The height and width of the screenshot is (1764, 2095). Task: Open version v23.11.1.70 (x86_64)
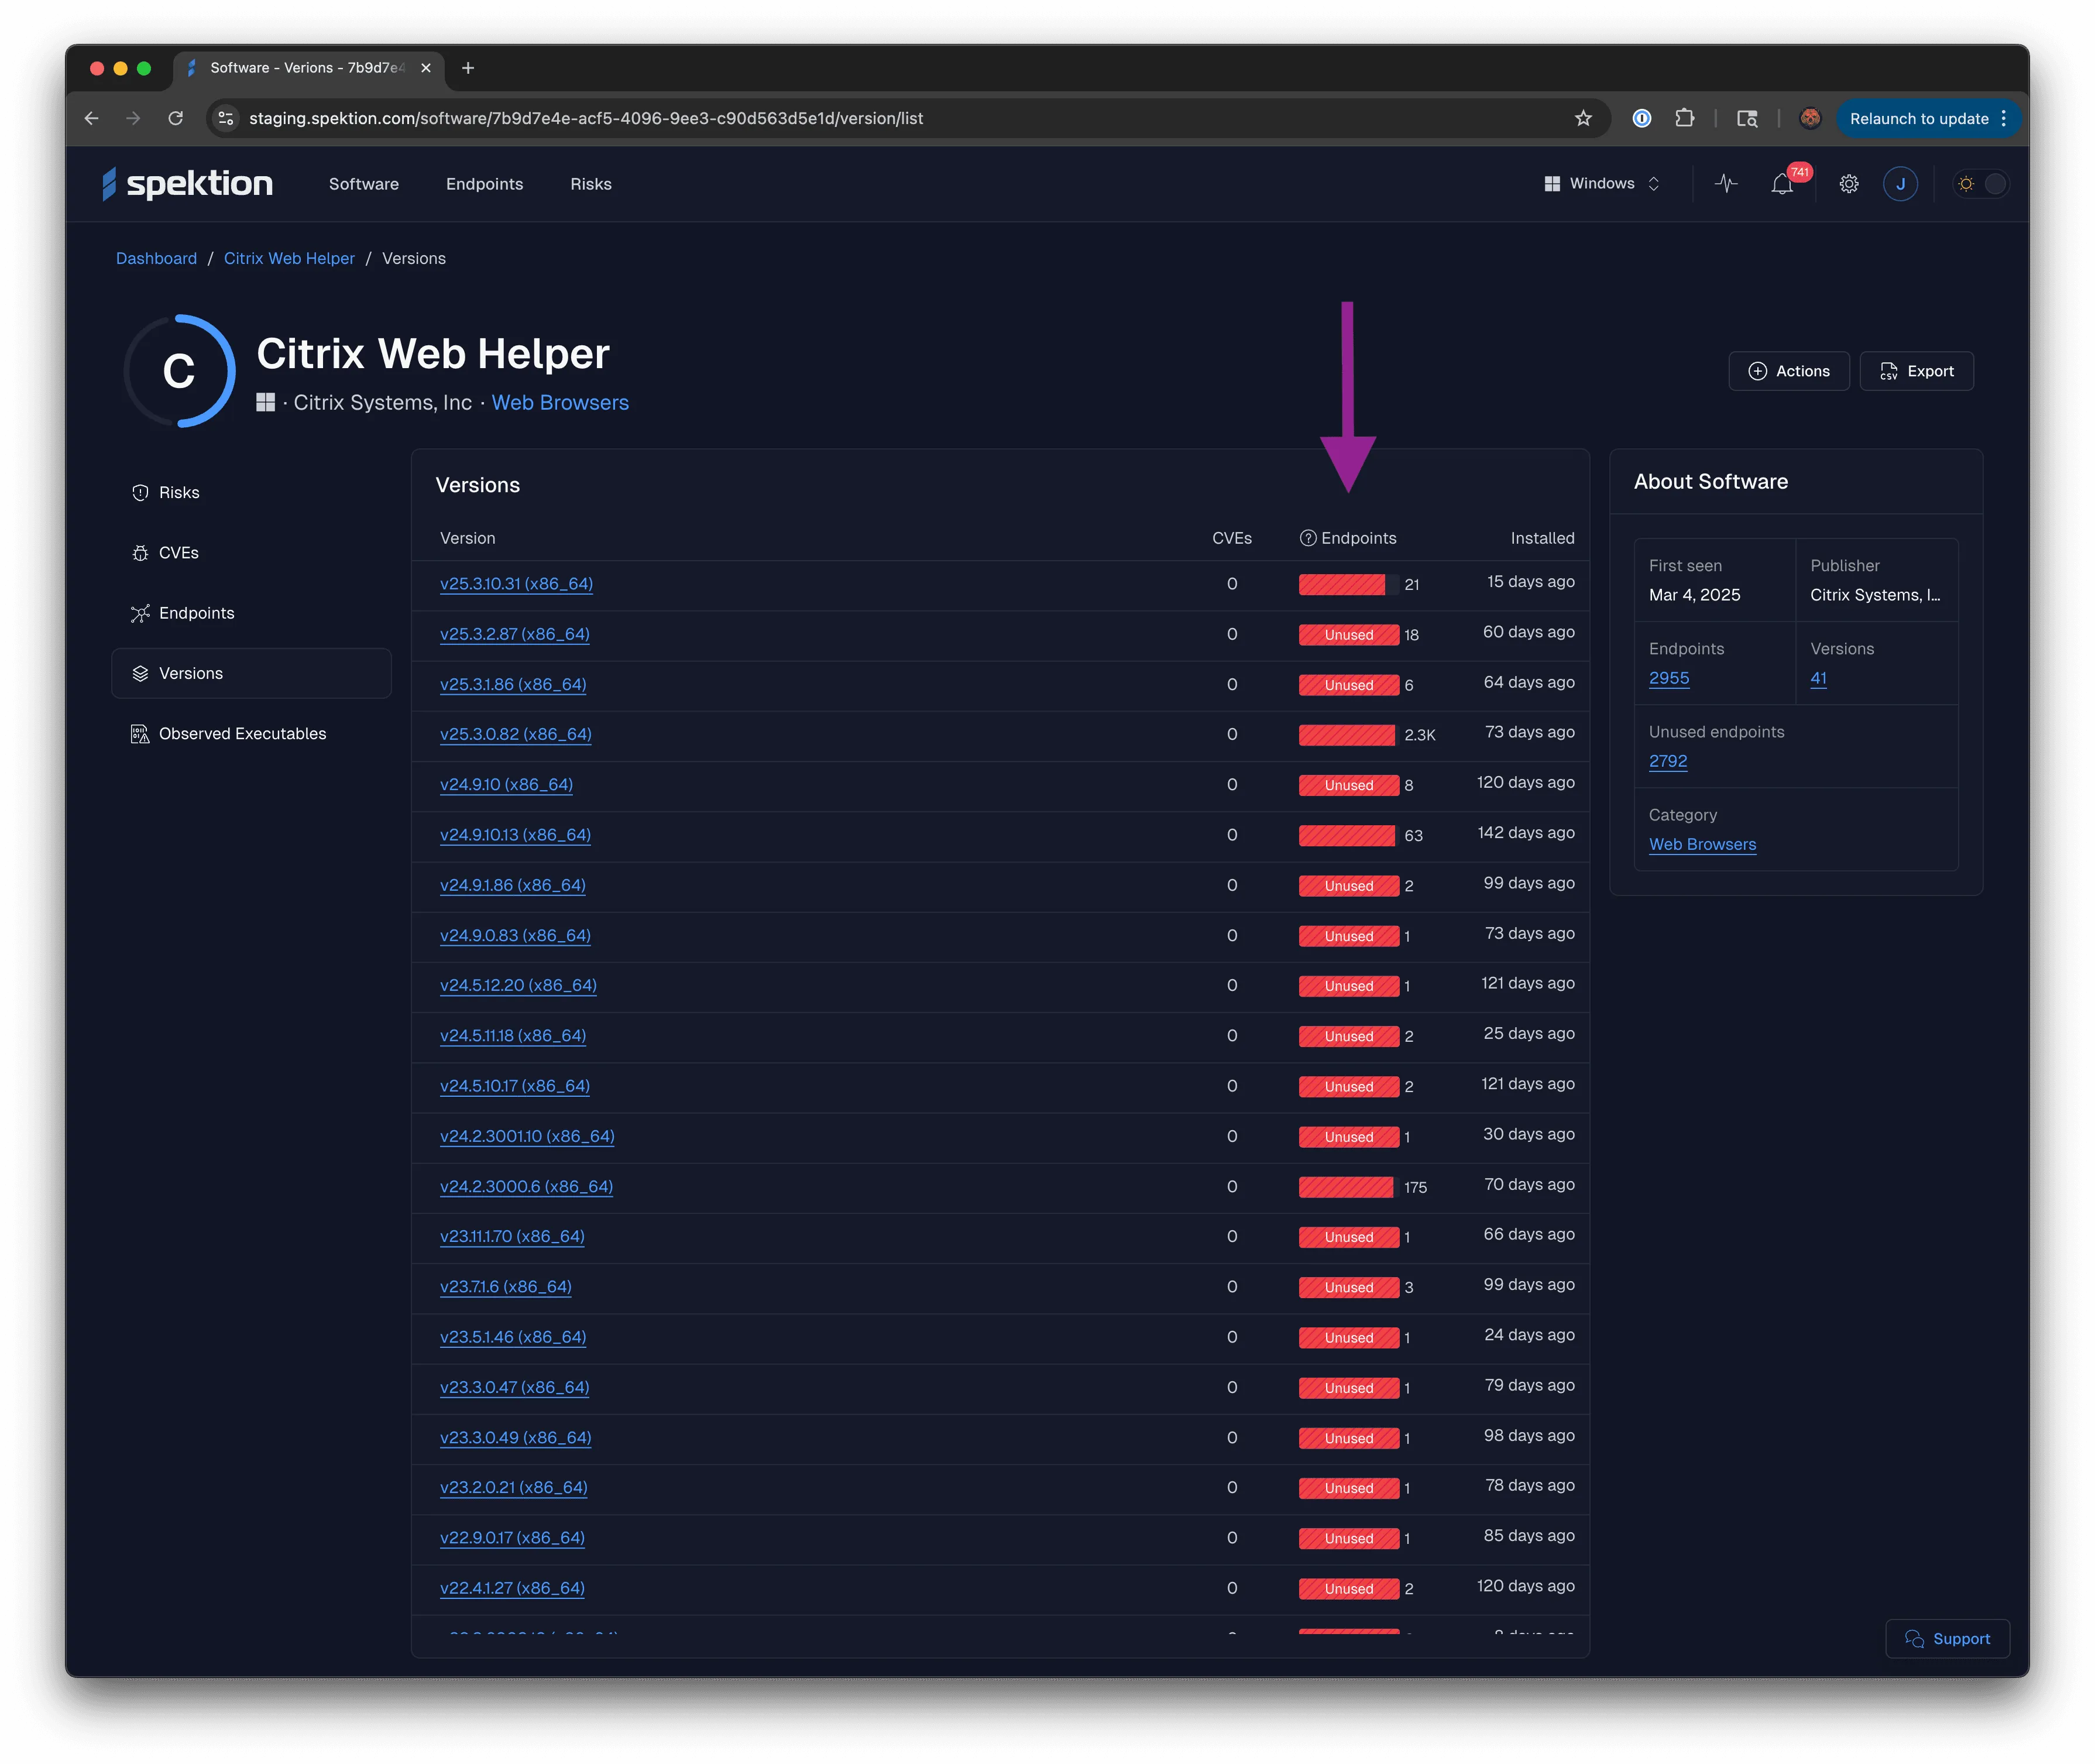(512, 1237)
